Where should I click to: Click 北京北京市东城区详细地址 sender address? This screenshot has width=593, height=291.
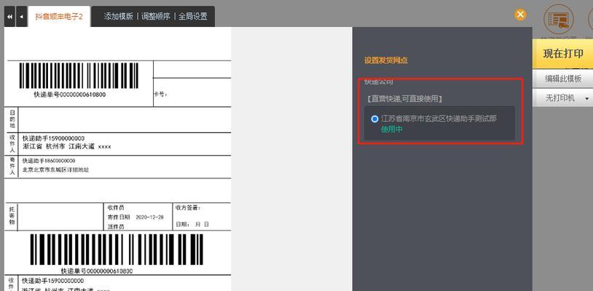point(55,170)
